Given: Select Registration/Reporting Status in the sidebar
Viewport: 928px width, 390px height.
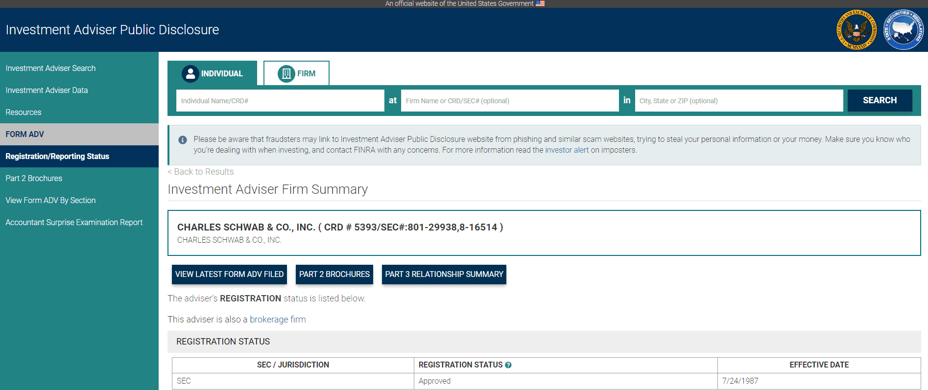Looking at the screenshot, I should (x=79, y=156).
